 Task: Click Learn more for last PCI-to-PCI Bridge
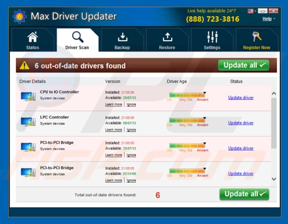pos(113,180)
